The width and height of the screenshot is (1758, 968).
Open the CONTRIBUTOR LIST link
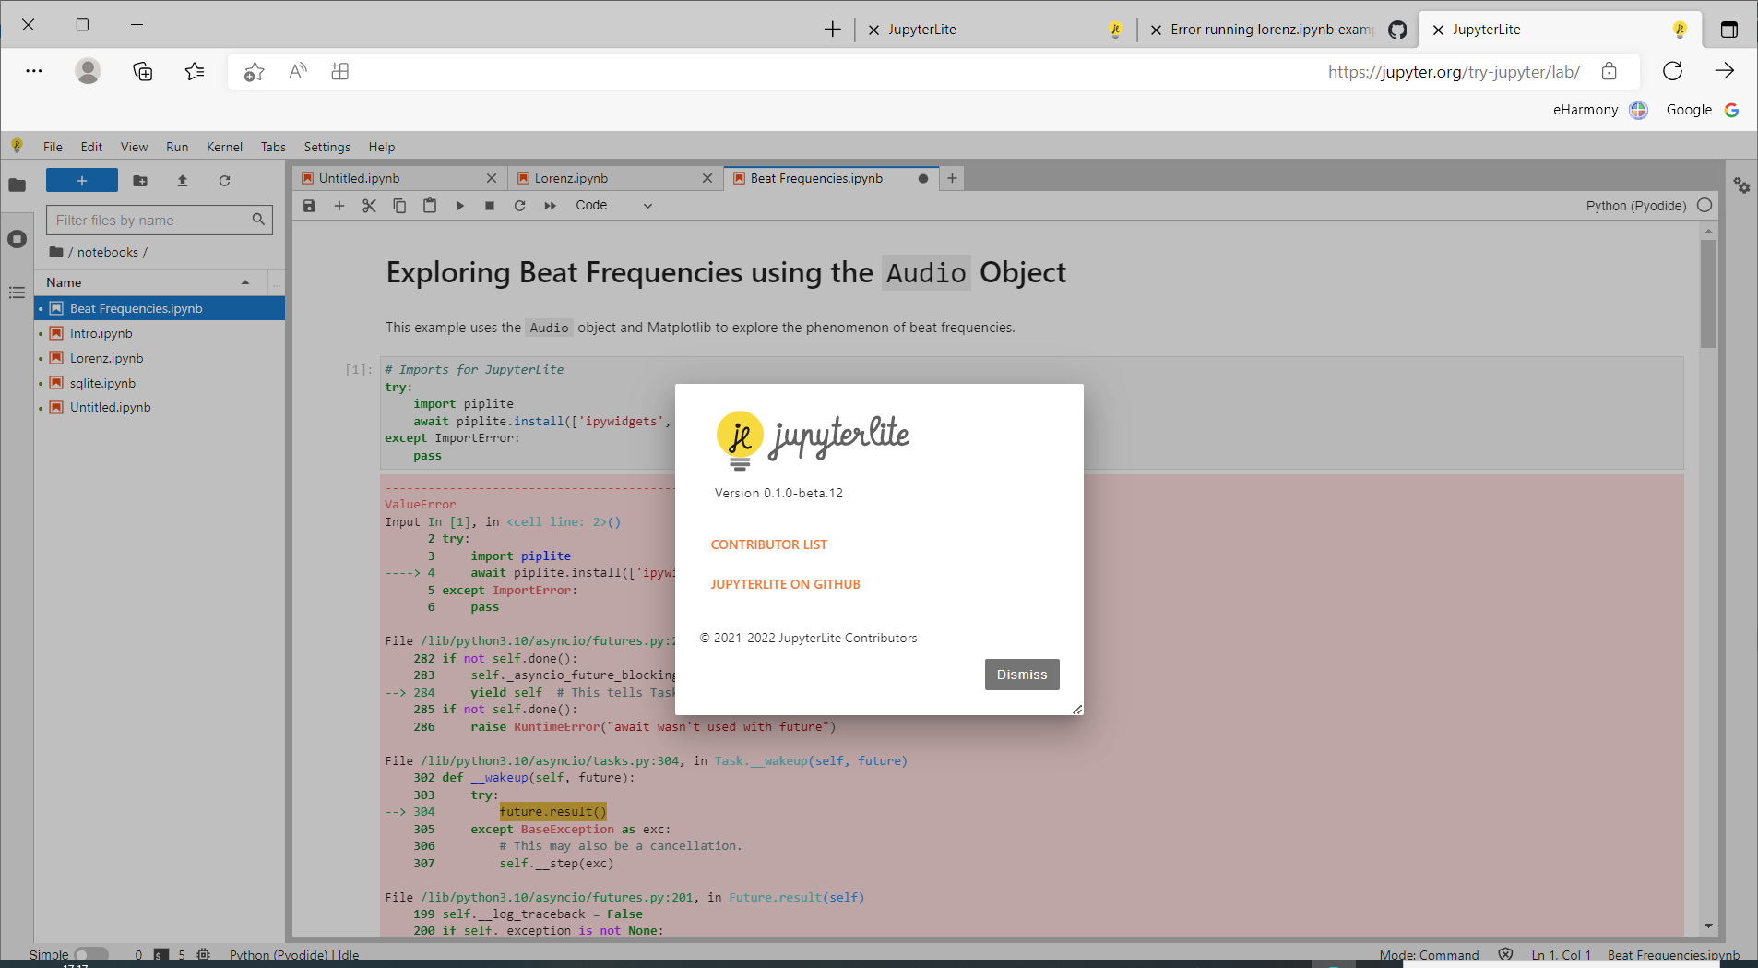[x=768, y=544]
